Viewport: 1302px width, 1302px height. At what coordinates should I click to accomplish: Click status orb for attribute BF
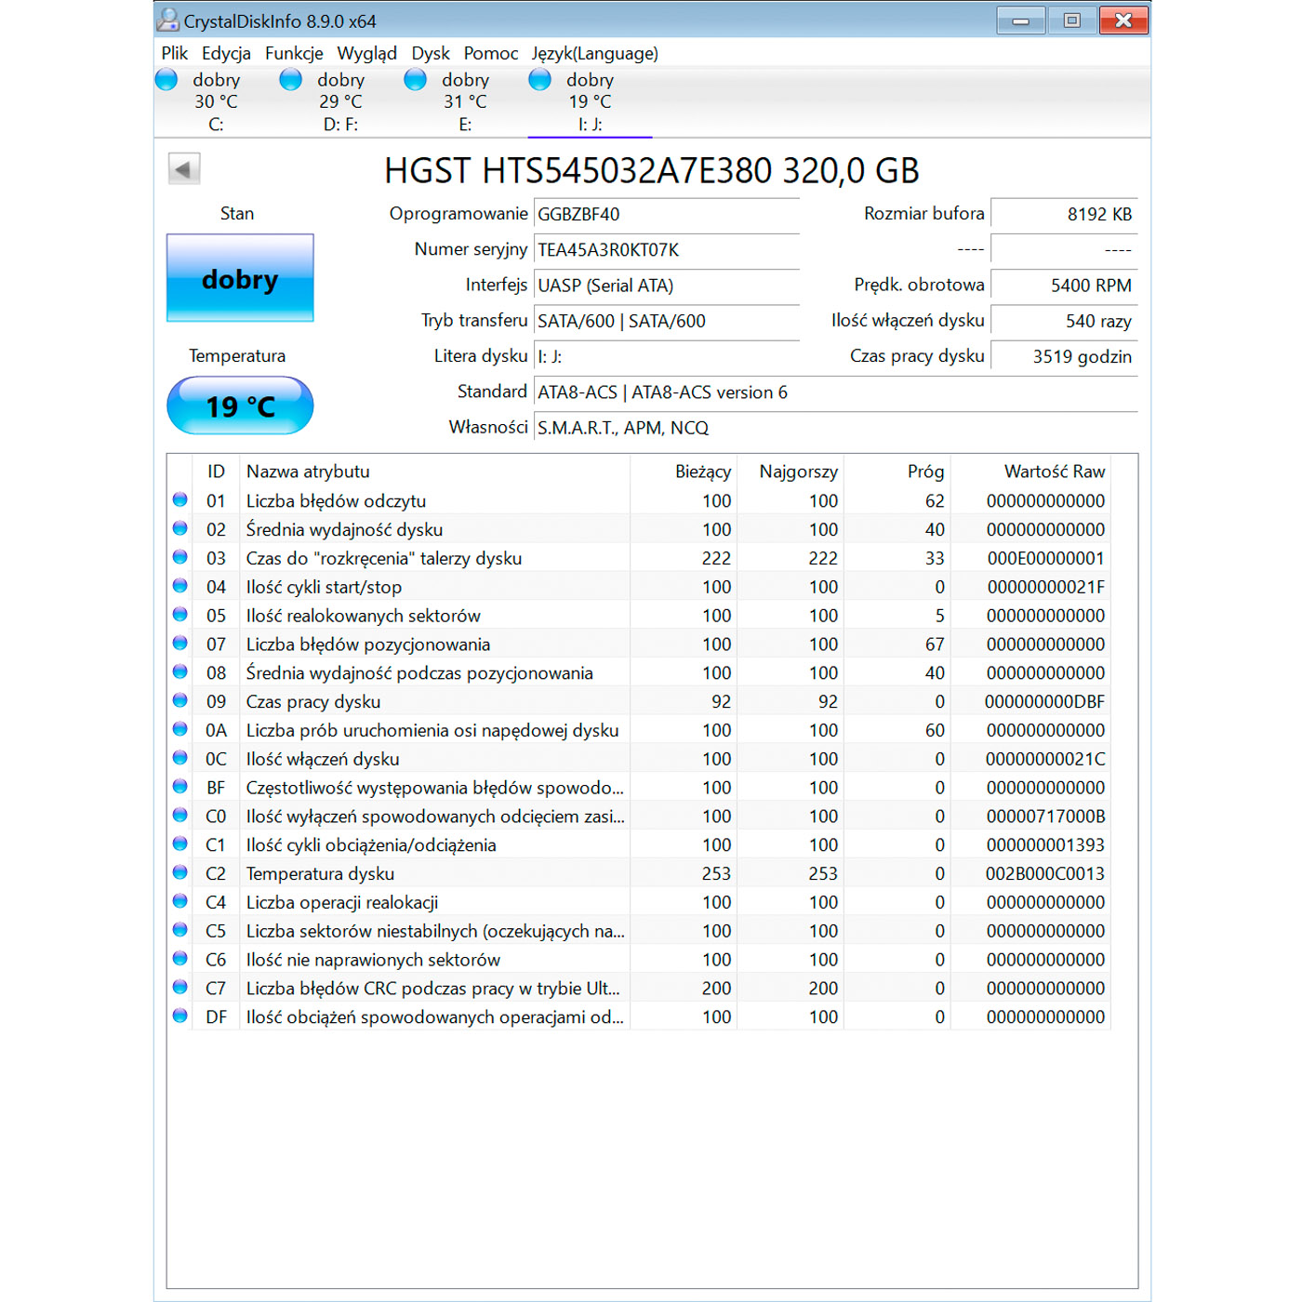point(180,786)
